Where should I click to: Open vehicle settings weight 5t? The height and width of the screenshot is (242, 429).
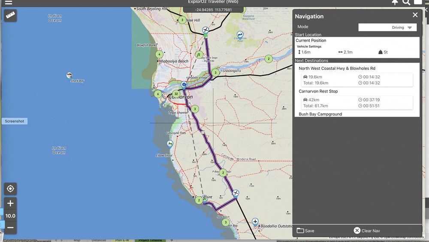click(x=383, y=52)
